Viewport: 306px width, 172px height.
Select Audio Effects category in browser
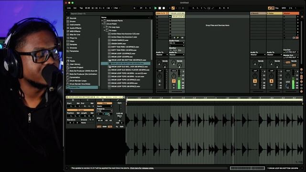tap(76, 28)
